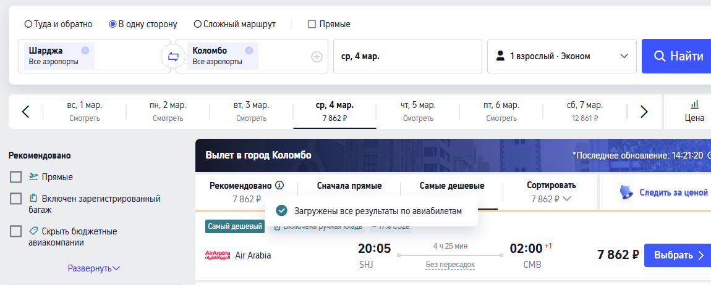Screen dimensions: 711x285
Task: Switch to Сначала прямые tab
Action: [349, 186]
